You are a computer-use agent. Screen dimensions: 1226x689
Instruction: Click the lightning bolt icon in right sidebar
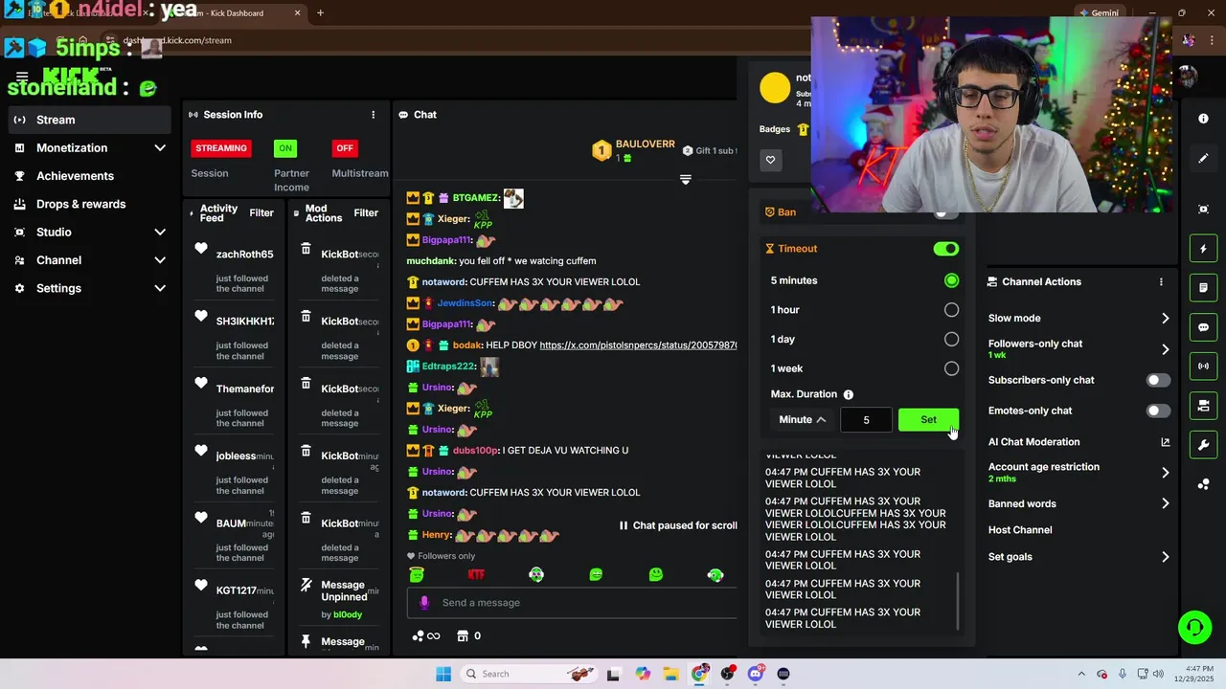click(x=1203, y=249)
